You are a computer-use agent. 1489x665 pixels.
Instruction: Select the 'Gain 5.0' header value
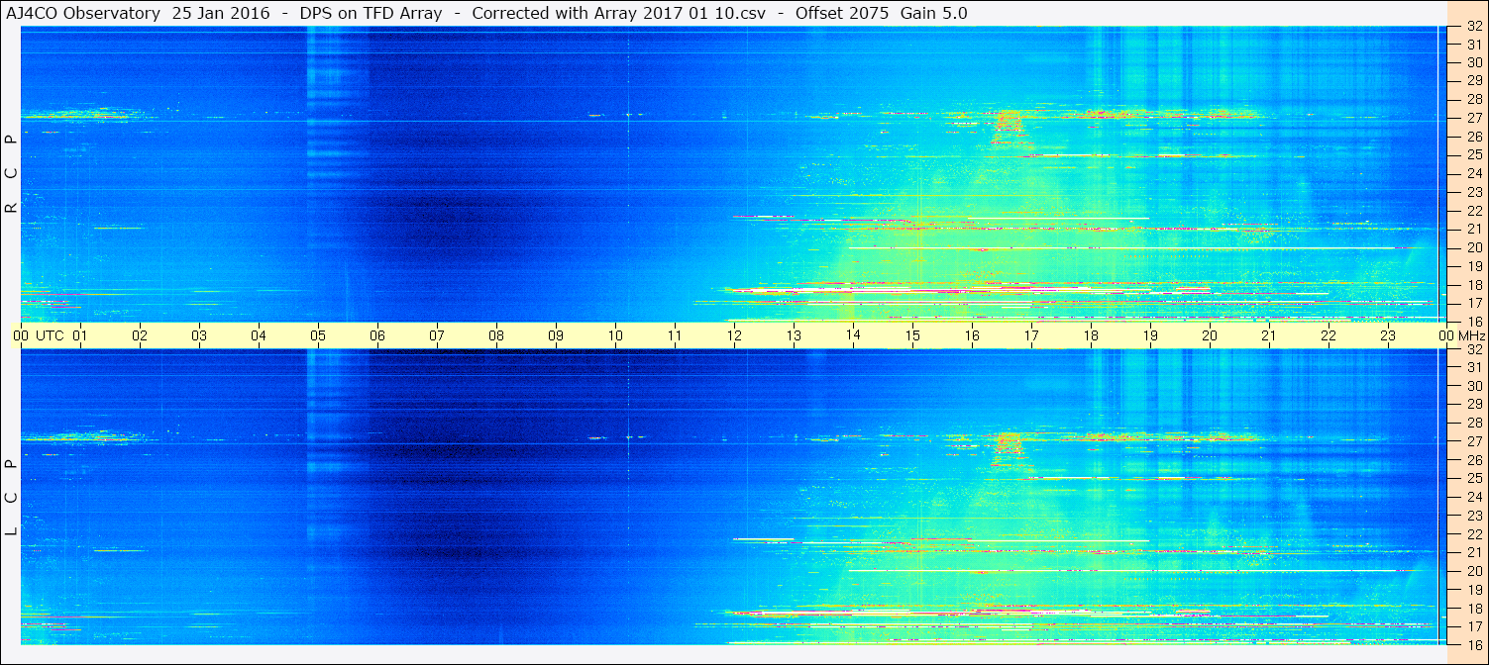click(x=934, y=13)
